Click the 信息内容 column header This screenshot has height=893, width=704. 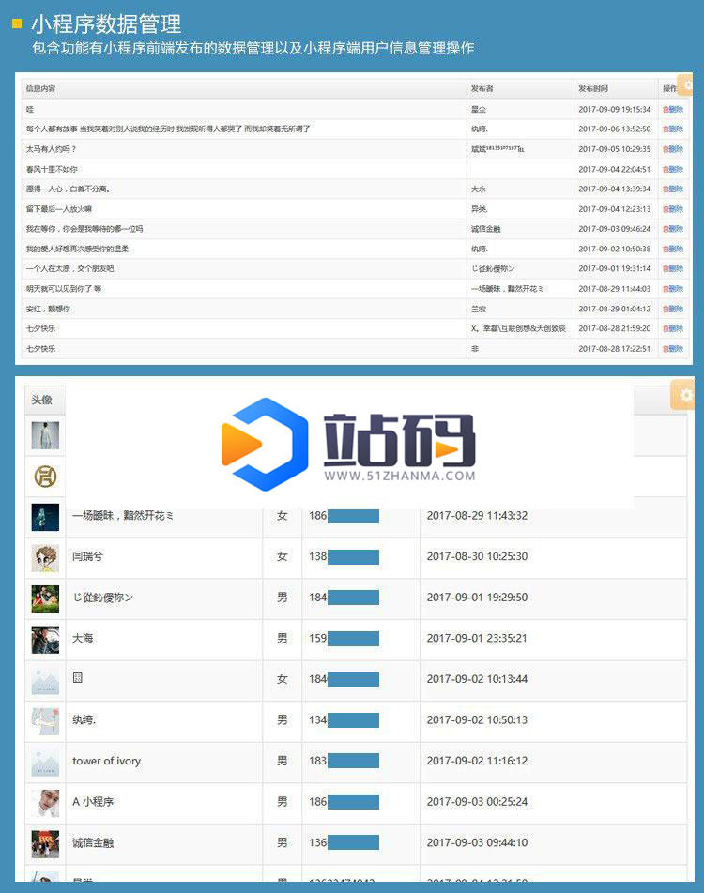point(40,89)
